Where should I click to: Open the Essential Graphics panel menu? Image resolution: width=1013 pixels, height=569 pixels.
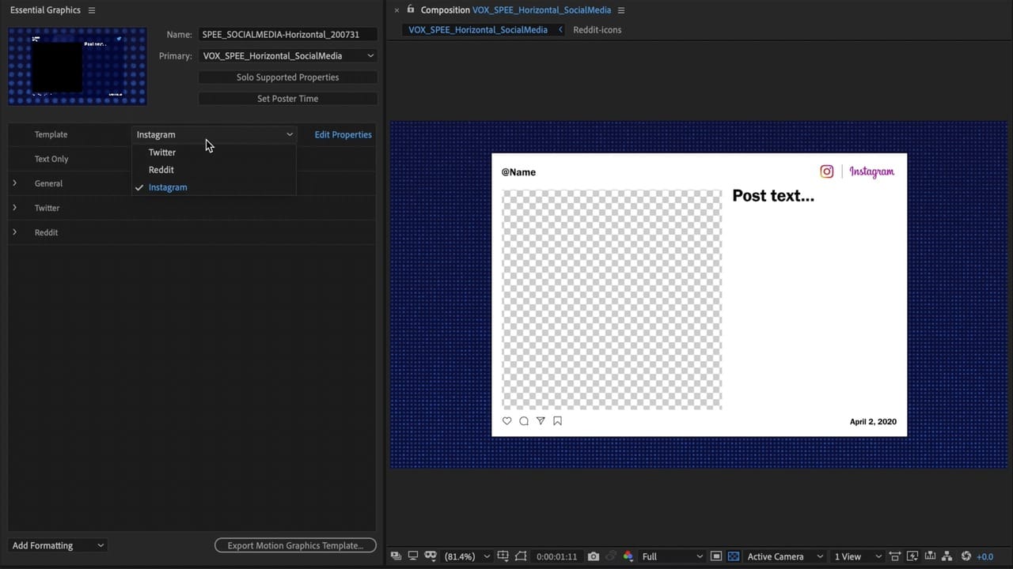click(x=92, y=10)
